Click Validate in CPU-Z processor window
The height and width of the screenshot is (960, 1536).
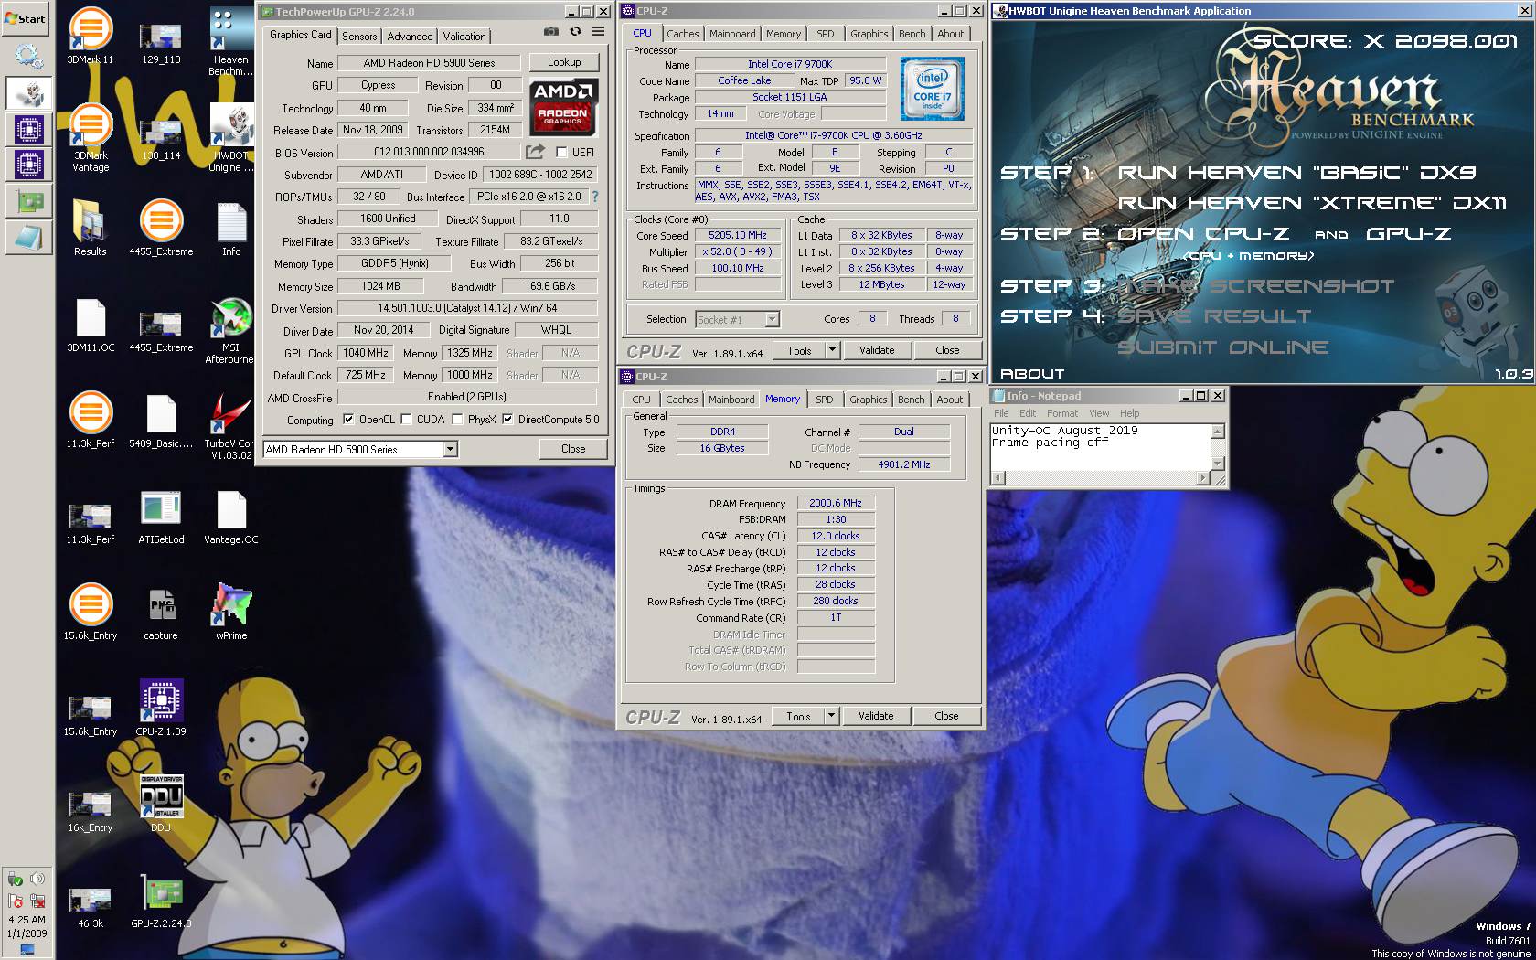877,350
